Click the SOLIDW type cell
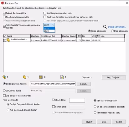Viewport: 129px width, 127px height. point(86,40)
